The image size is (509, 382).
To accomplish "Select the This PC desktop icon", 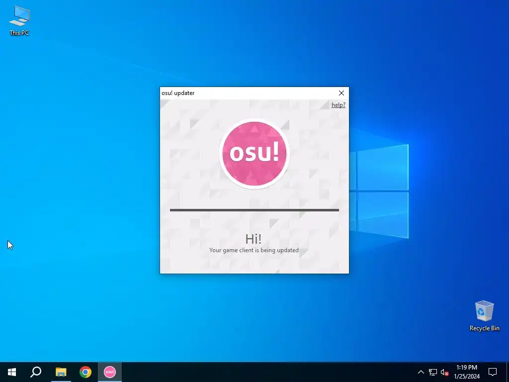I will point(19,21).
